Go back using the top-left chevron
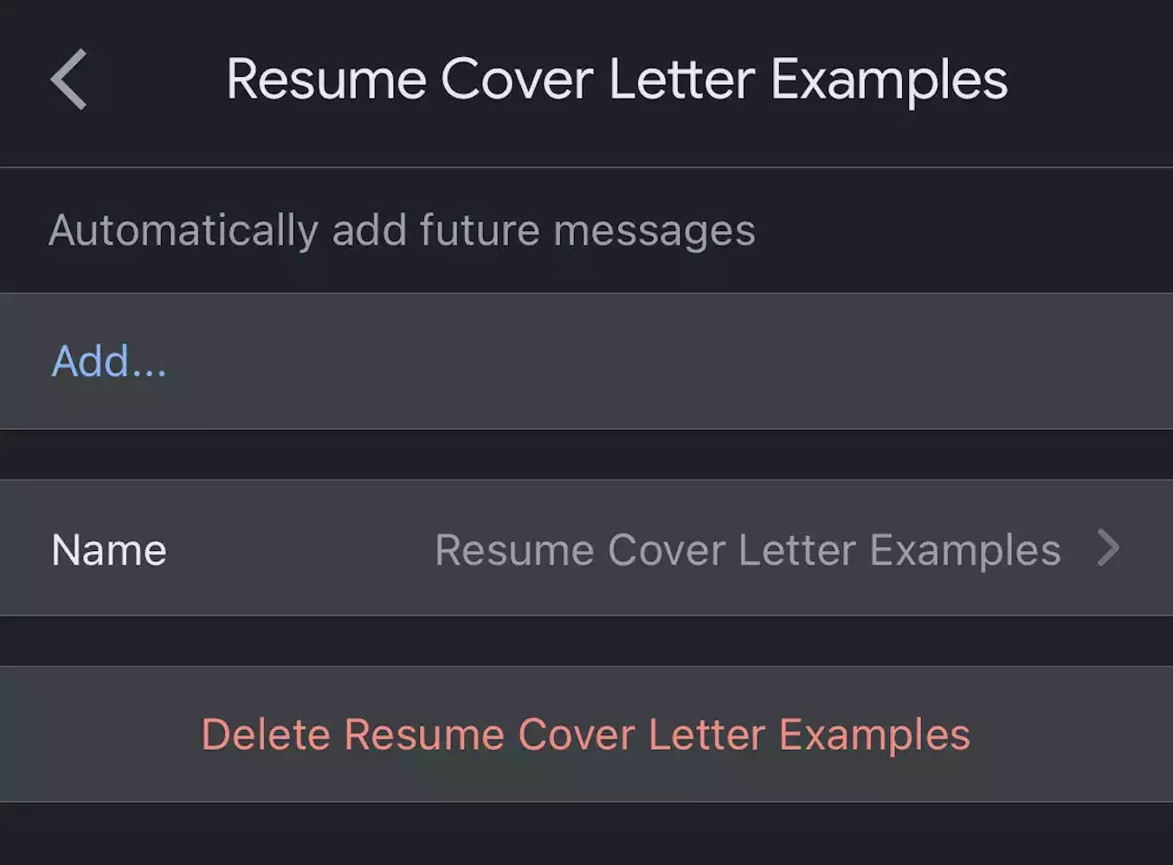 (69, 80)
